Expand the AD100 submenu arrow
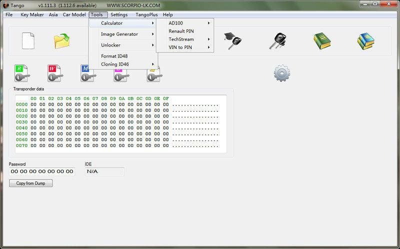 click(208, 23)
